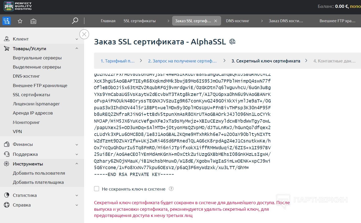Click the END RSA PRIVATE KEY line

point(134,174)
